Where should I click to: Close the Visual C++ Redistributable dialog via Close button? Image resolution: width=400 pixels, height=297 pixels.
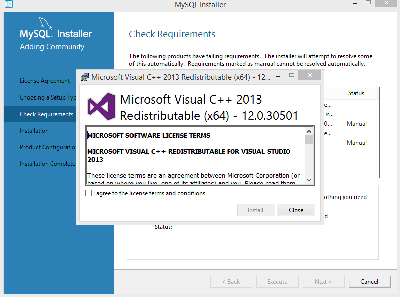pyautogui.click(x=296, y=210)
